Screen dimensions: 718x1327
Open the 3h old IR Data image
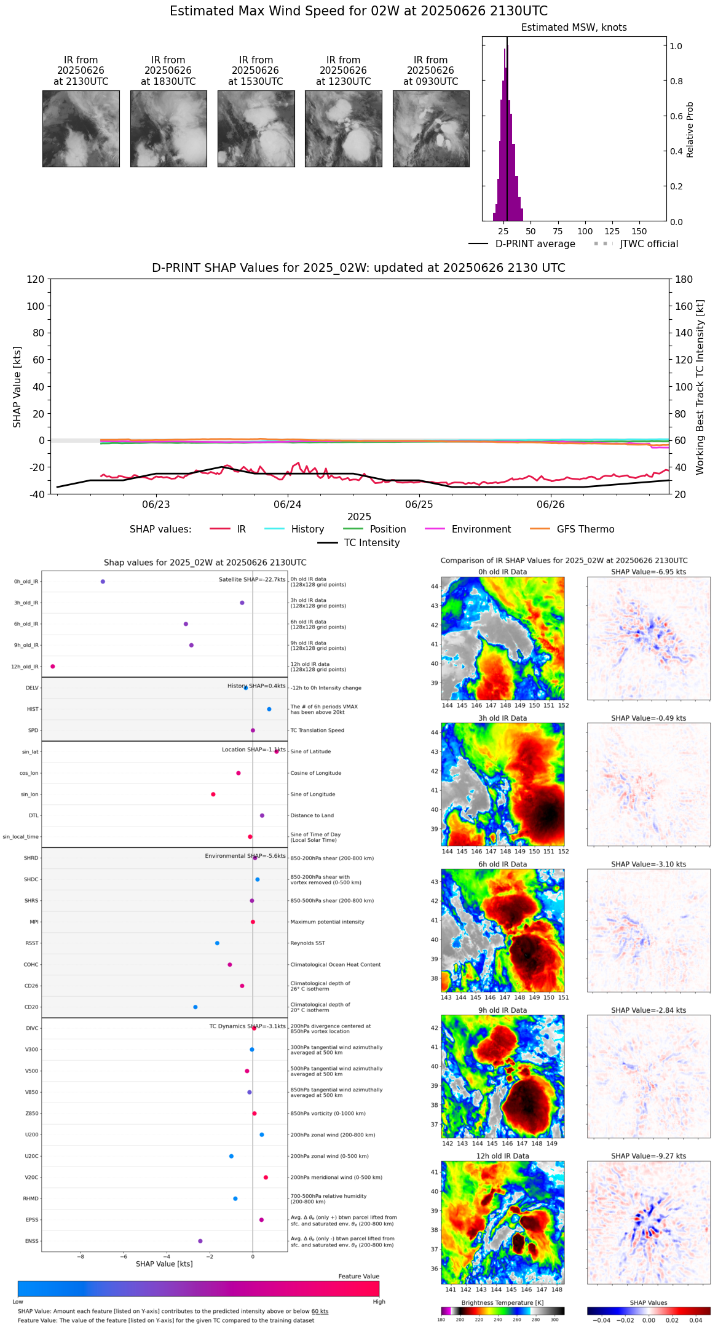pos(503,785)
